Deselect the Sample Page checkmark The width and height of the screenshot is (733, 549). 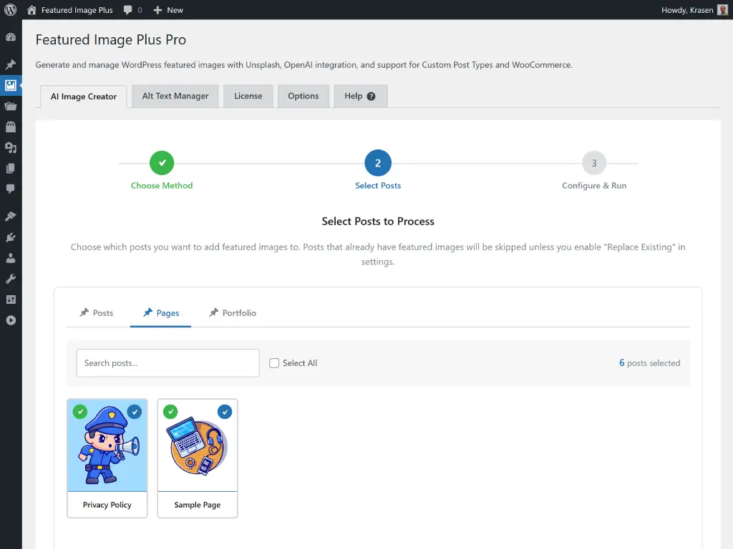(225, 412)
